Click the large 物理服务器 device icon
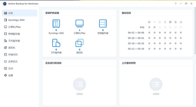 [103, 23]
